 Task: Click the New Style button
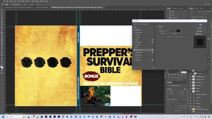tap(200, 31)
